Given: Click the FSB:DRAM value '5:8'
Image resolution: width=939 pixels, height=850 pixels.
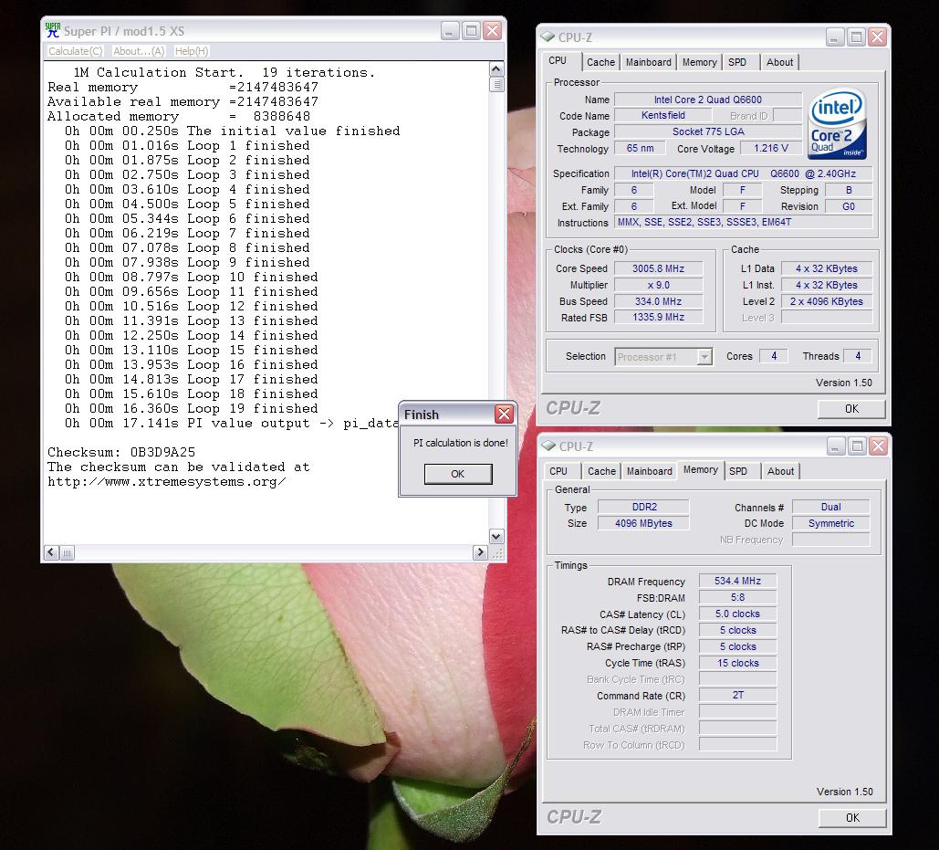Looking at the screenshot, I should (737, 597).
